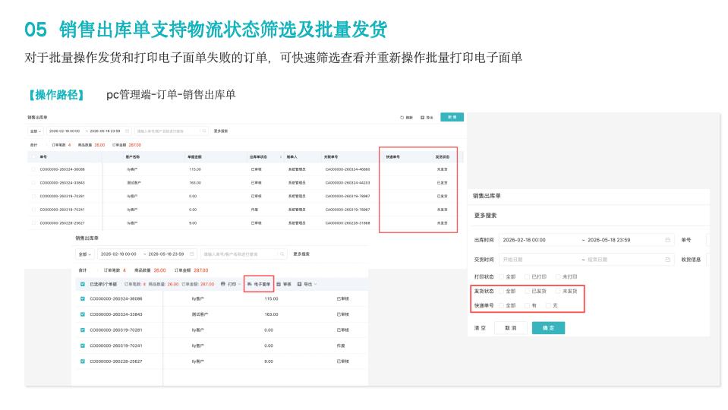
Task: Check 全部 under 打印状态
Action: pos(502,276)
